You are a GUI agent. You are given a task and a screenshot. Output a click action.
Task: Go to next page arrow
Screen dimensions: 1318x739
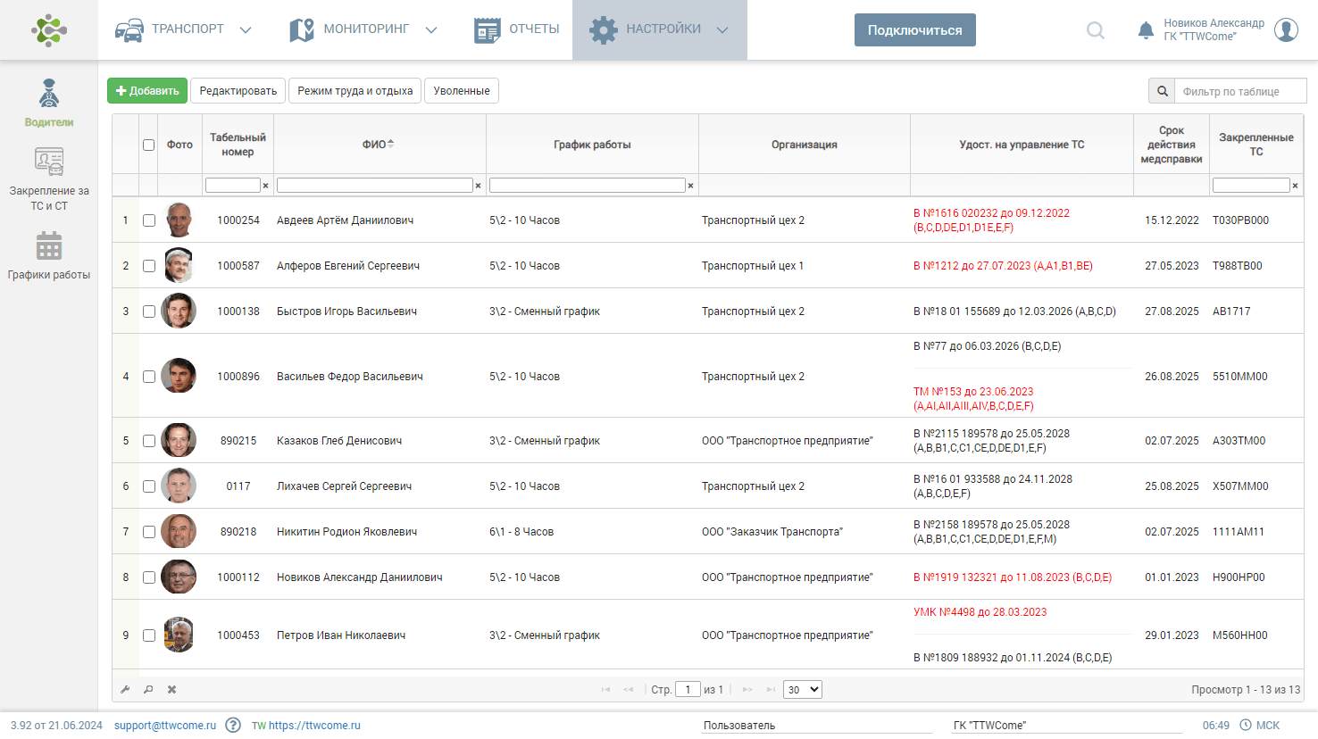click(x=747, y=690)
